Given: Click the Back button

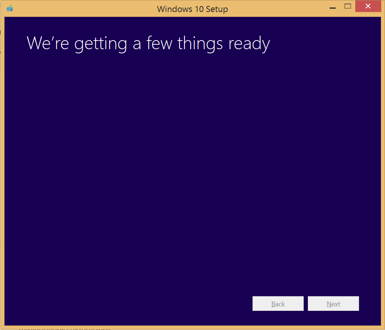Looking at the screenshot, I should coord(278,304).
